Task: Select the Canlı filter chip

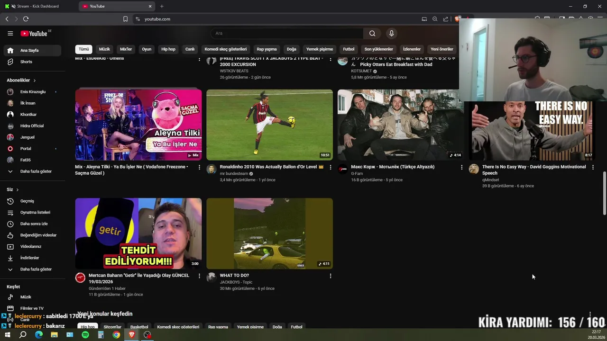Action: (190, 49)
